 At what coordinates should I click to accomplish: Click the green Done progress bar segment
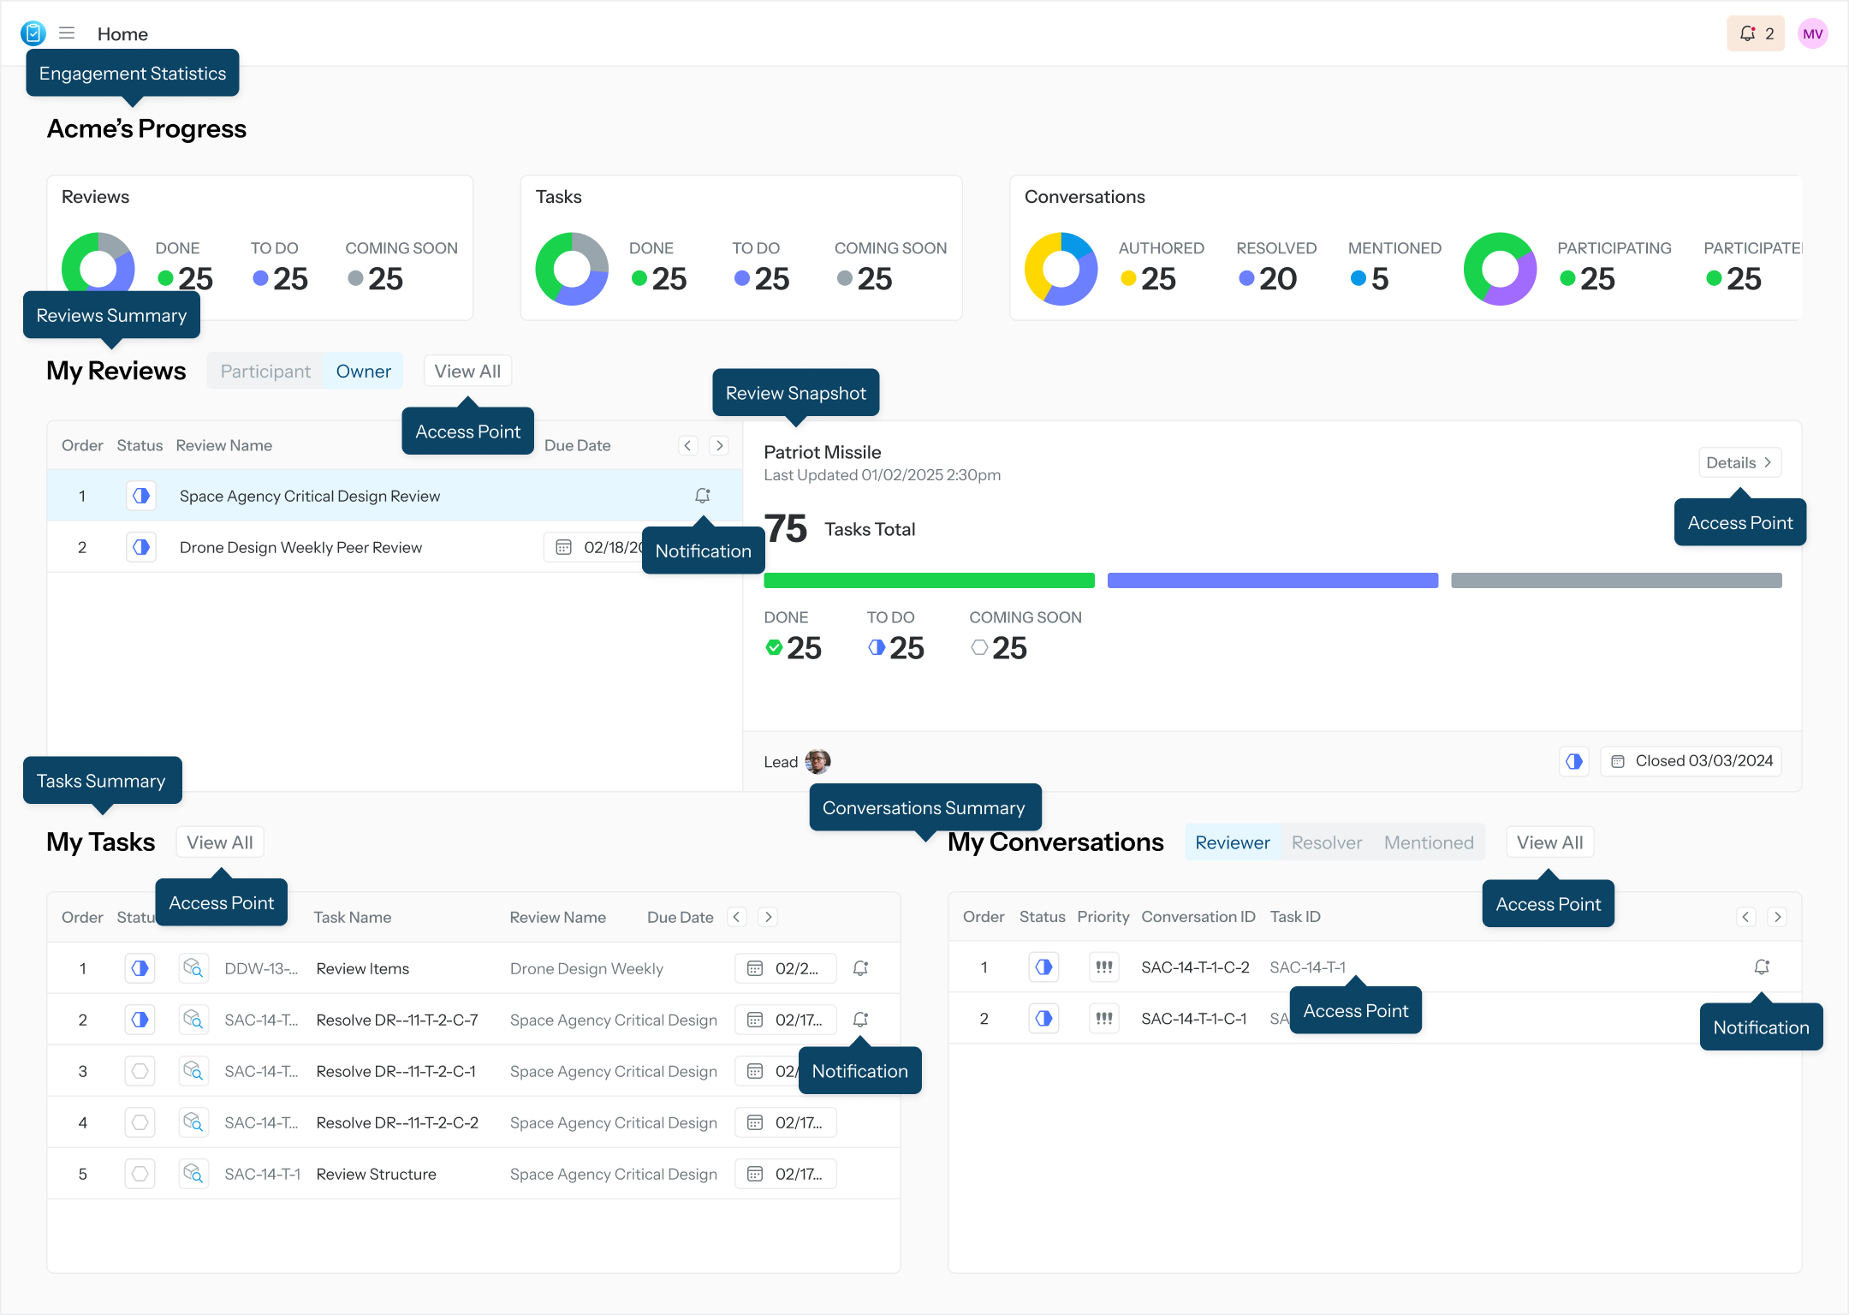(x=929, y=580)
